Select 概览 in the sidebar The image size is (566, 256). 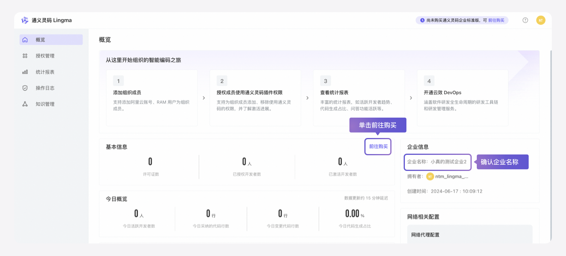51,40
